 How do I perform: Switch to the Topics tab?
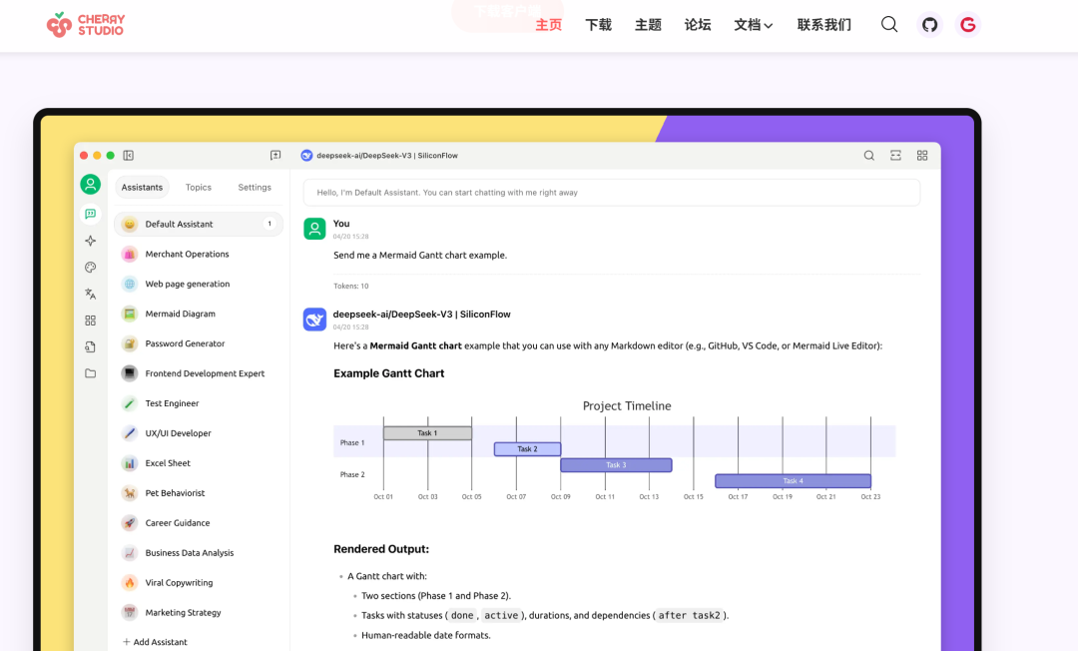[x=198, y=187]
